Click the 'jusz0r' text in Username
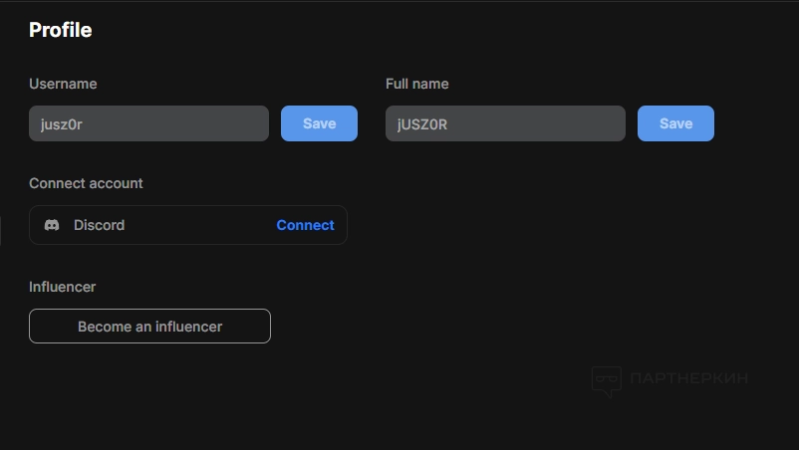 [62, 124]
